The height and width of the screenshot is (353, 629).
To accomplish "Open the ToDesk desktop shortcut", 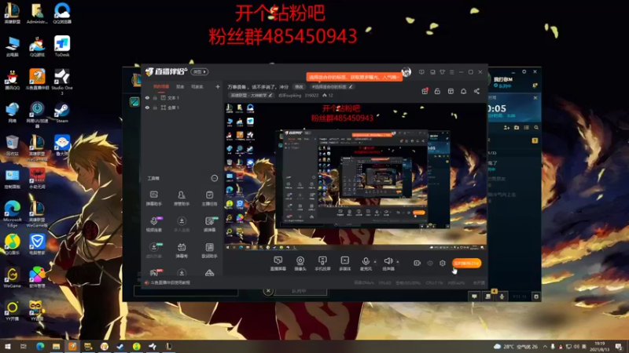I will tap(62, 46).
